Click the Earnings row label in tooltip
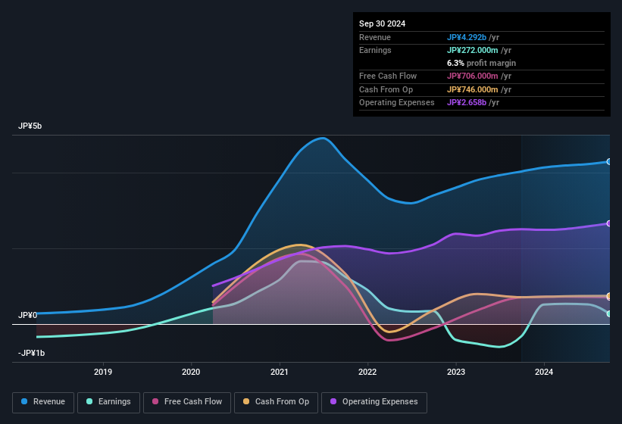 click(375, 50)
